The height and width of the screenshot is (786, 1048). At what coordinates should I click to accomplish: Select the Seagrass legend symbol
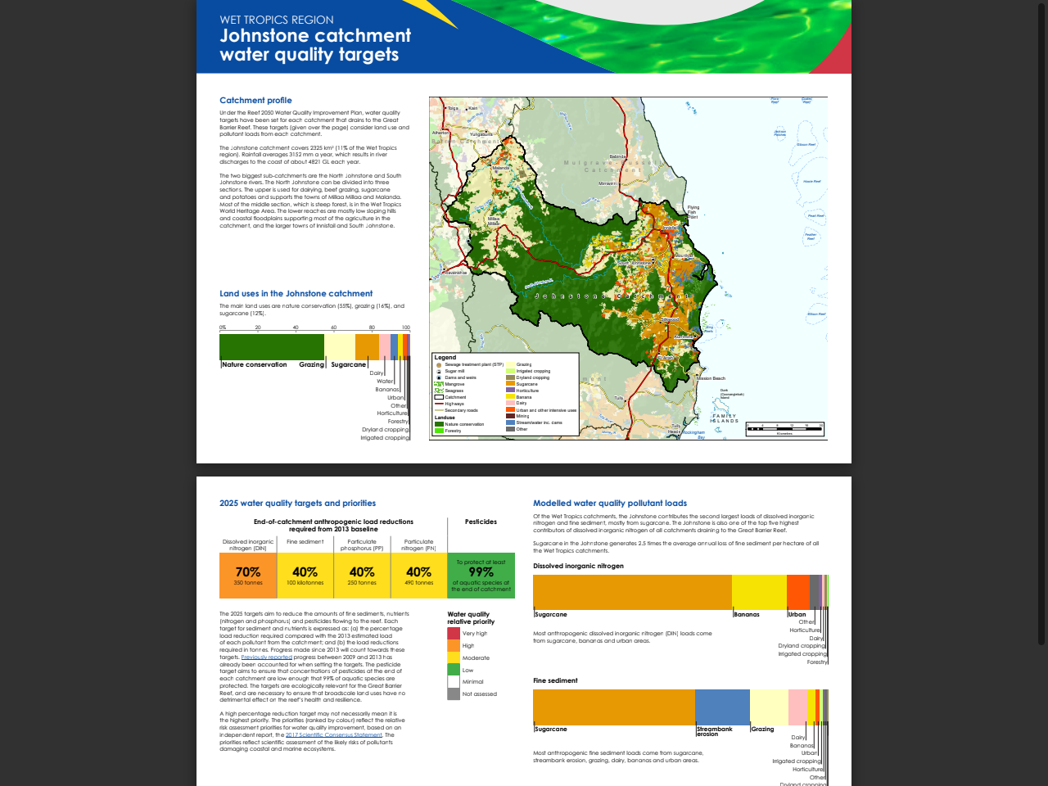tap(439, 391)
